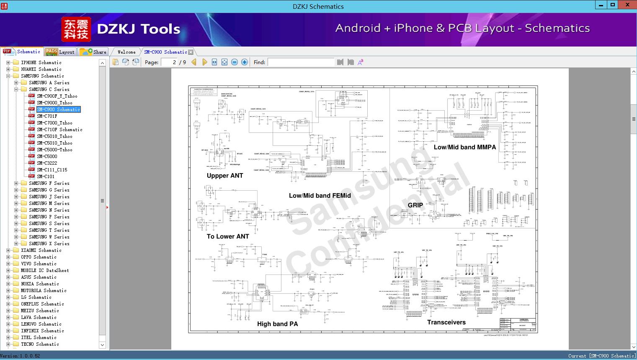Click the Find search box
Image resolution: width=637 pixels, height=360 pixels.
point(301,62)
